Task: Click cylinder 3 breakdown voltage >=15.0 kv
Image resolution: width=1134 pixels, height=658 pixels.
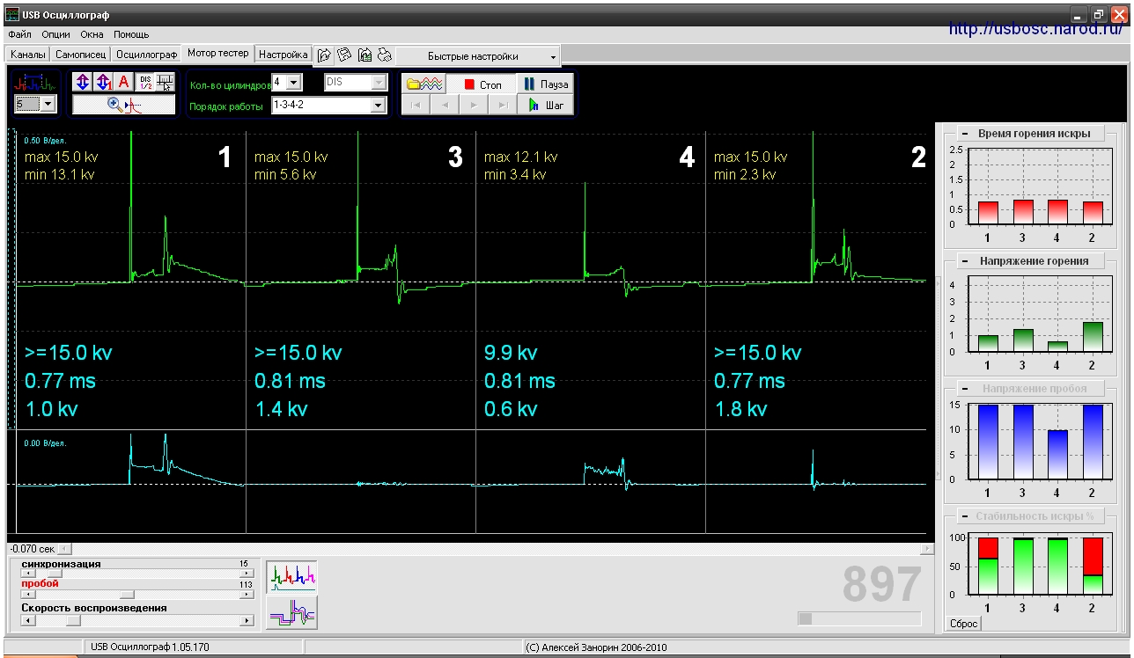Action: click(x=298, y=354)
